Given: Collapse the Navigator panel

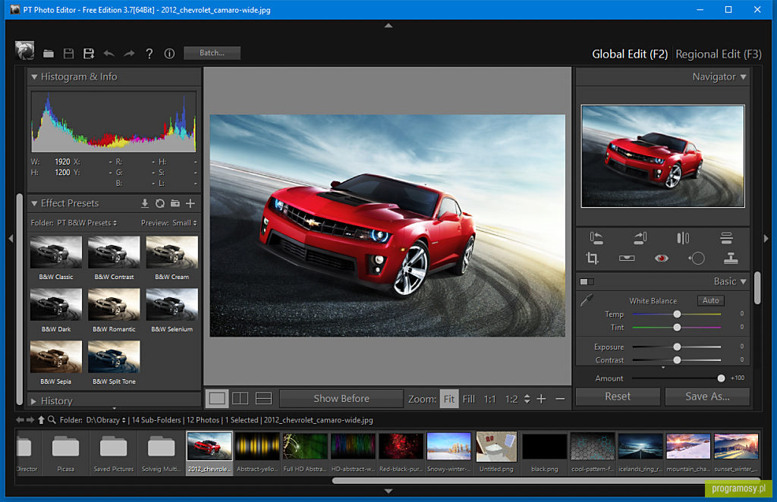Looking at the screenshot, I should tap(743, 77).
